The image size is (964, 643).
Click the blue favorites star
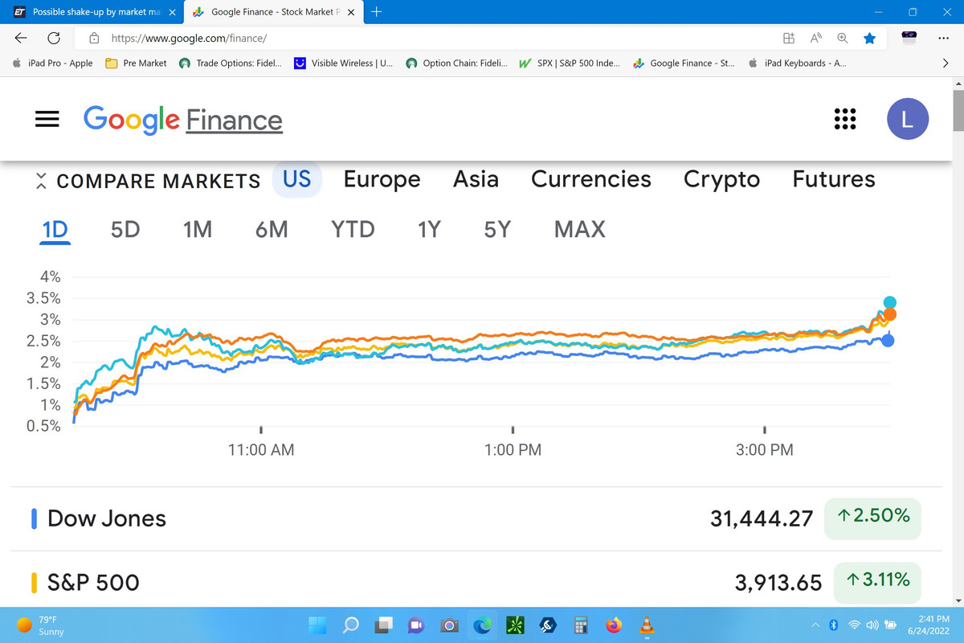click(x=869, y=38)
